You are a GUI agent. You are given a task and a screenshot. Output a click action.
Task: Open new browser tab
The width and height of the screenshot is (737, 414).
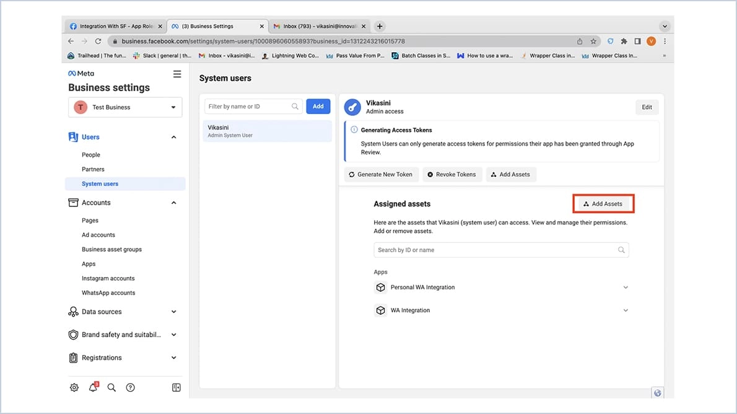pos(380,26)
